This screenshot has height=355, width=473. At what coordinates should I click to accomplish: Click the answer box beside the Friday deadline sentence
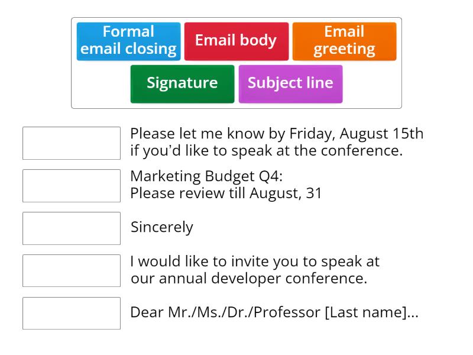tap(71, 143)
